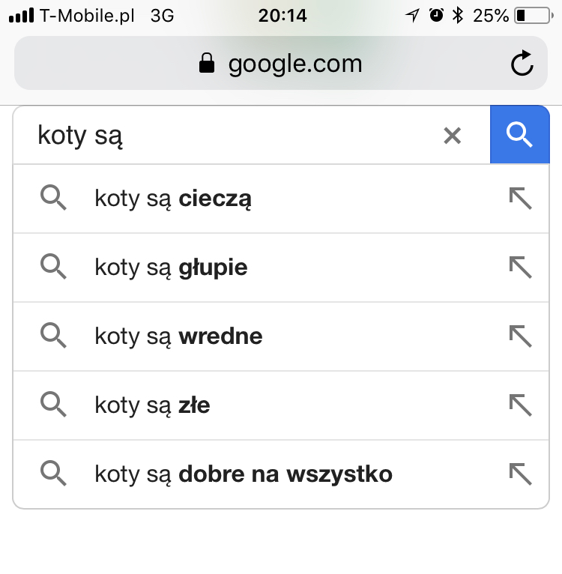Tap the google.com address bar
Viewport: 562px width, 574px height.
(281, 63)
